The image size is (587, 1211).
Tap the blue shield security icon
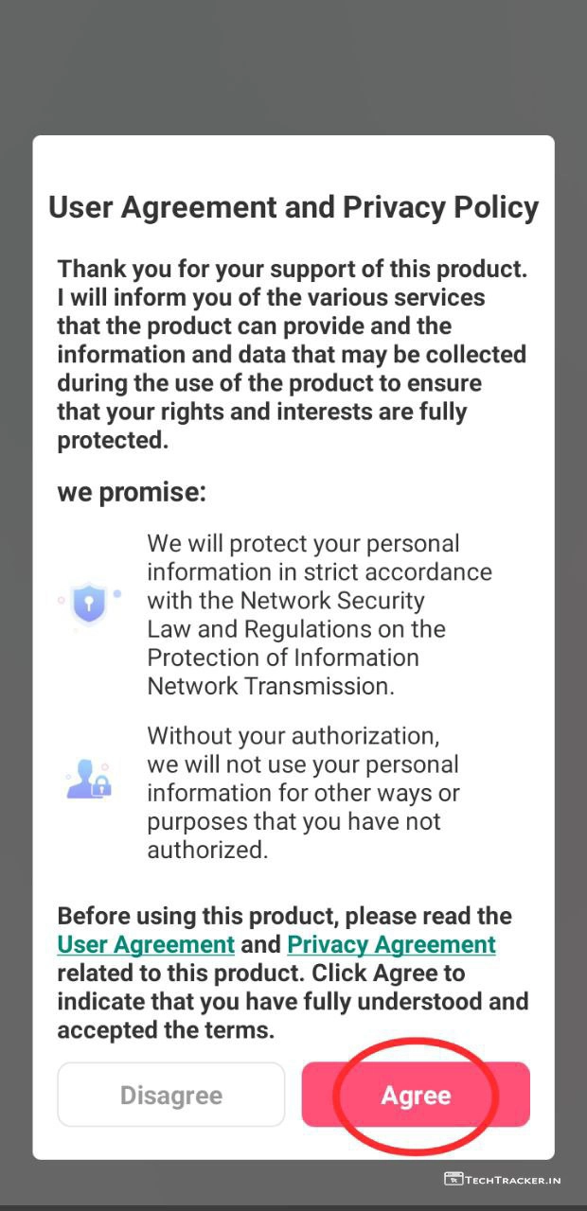(88, 602)
